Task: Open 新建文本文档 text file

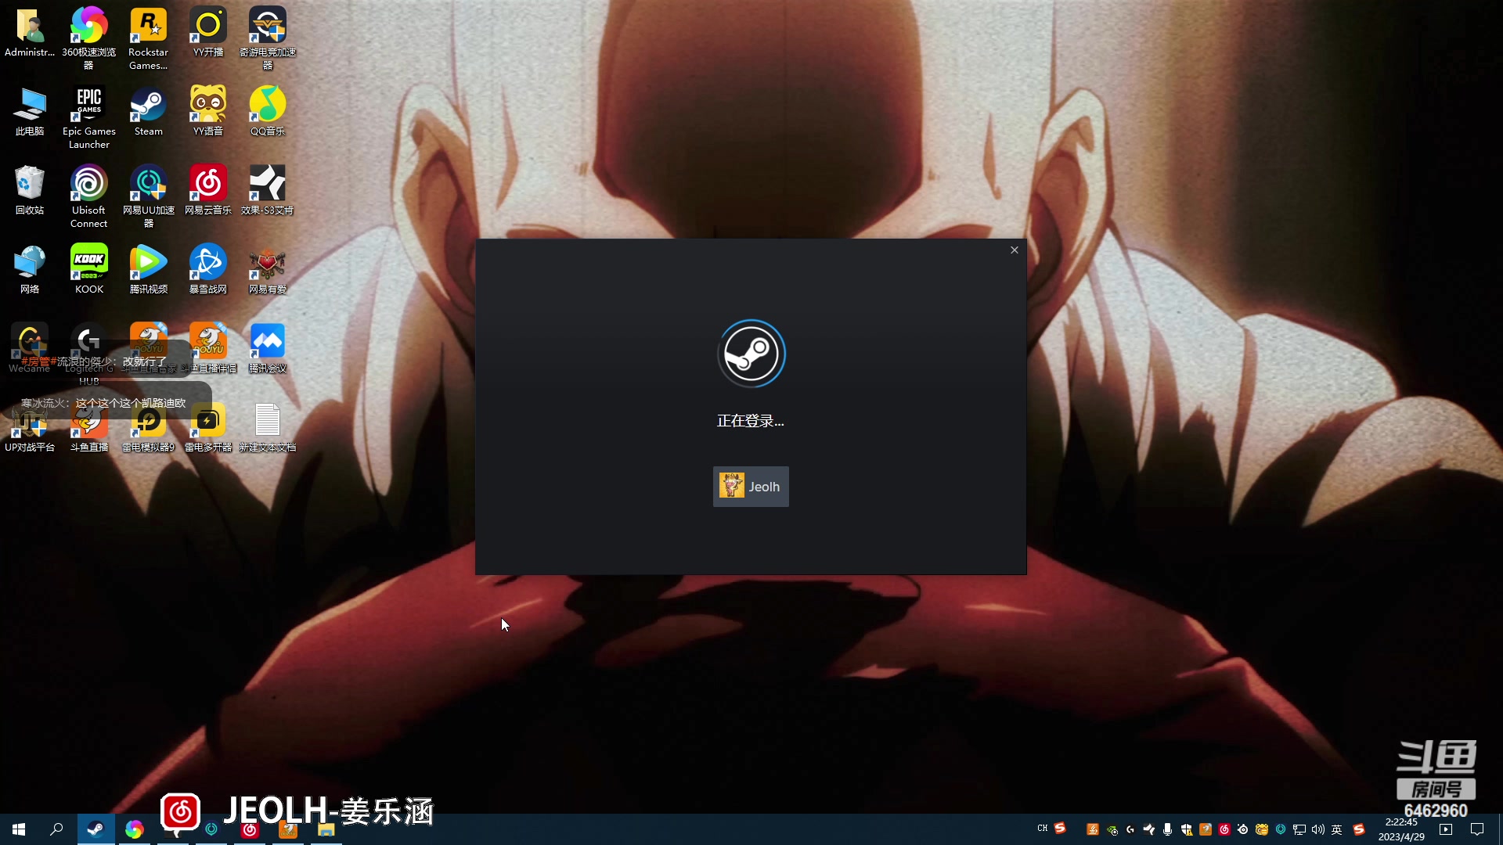Action: (267, 422)
